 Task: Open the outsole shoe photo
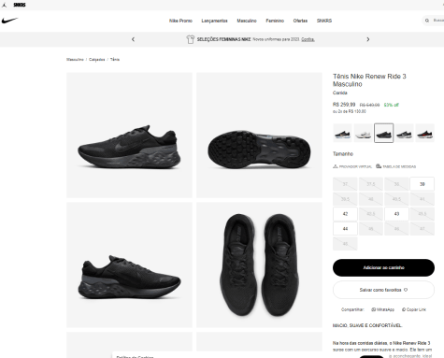point(259,136)
